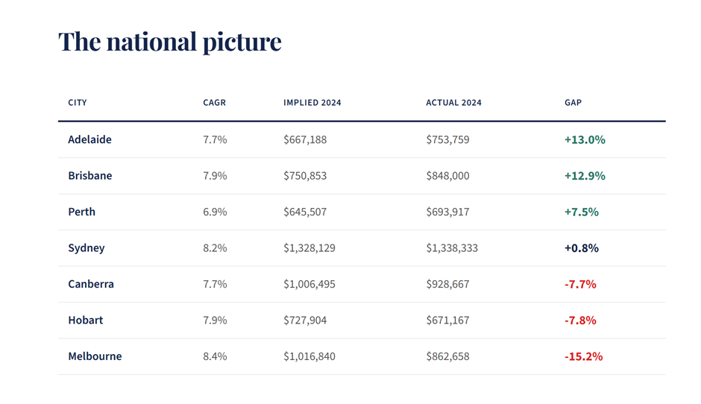Click Canberra's -7.7% gap value
The width and height of the screenshot is (701, 404).
tap(580, 284)
